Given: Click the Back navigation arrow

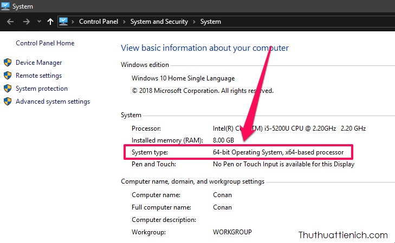Looking at the screenshot, I should point(10,22).
